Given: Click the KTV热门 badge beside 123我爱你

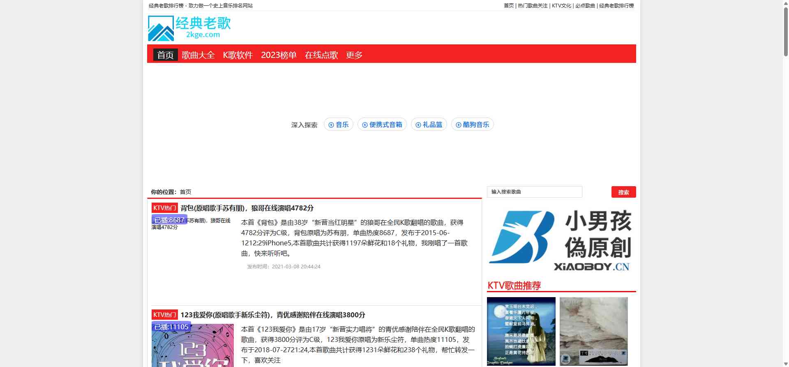Looking at the screenshot, I should coord(164,315).
